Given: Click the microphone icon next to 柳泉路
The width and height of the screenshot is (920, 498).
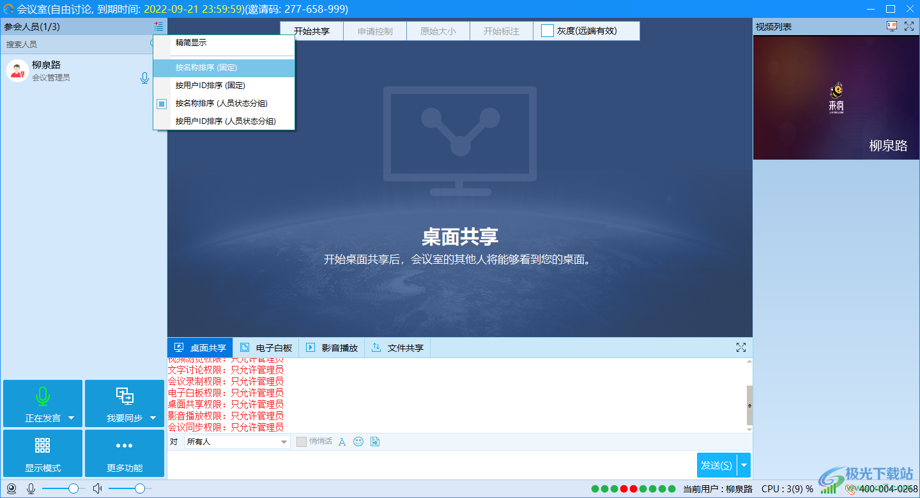Looking at the screenshot, I should (144, 77).
